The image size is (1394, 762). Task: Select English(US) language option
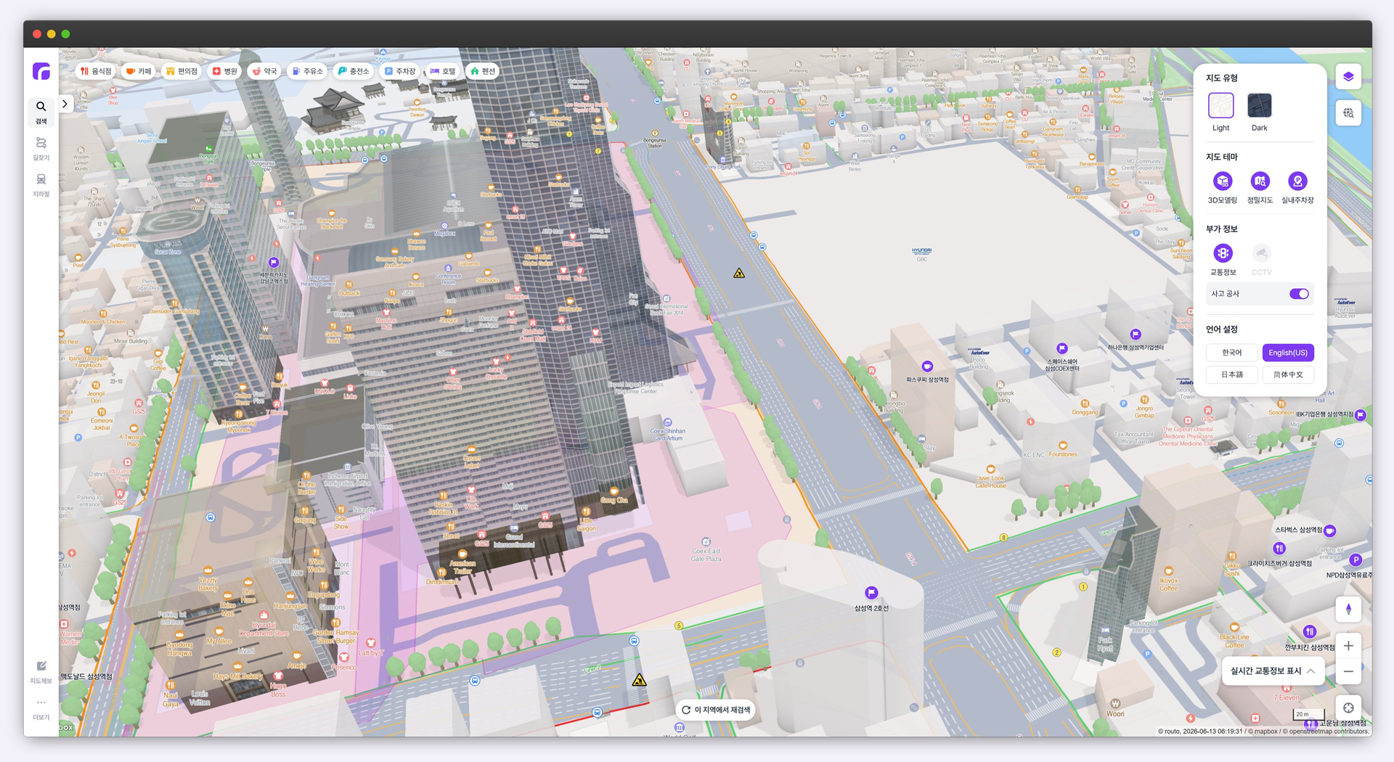1288,353
